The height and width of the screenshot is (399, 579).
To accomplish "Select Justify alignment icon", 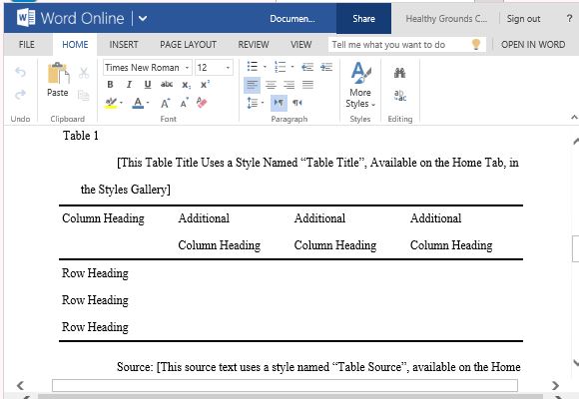I will click(307, 85).
